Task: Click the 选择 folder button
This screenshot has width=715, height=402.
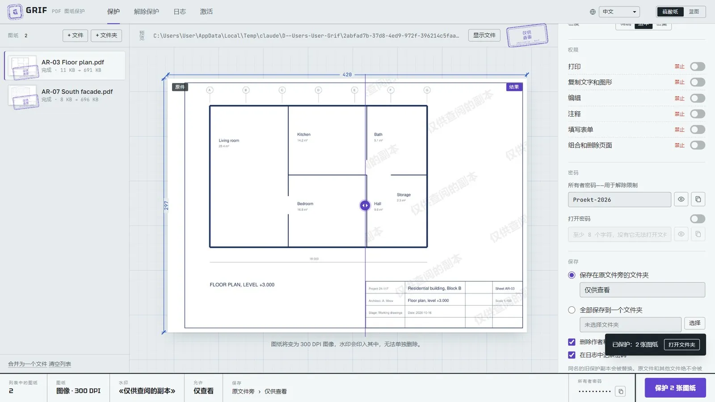Action: click(x=695, y=323)
